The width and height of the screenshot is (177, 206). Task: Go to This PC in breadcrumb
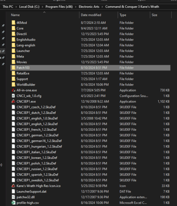[8, 7]
